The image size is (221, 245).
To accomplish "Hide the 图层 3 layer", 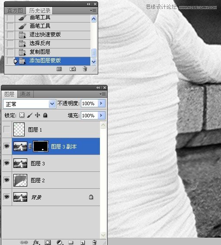I will (7, 163).
